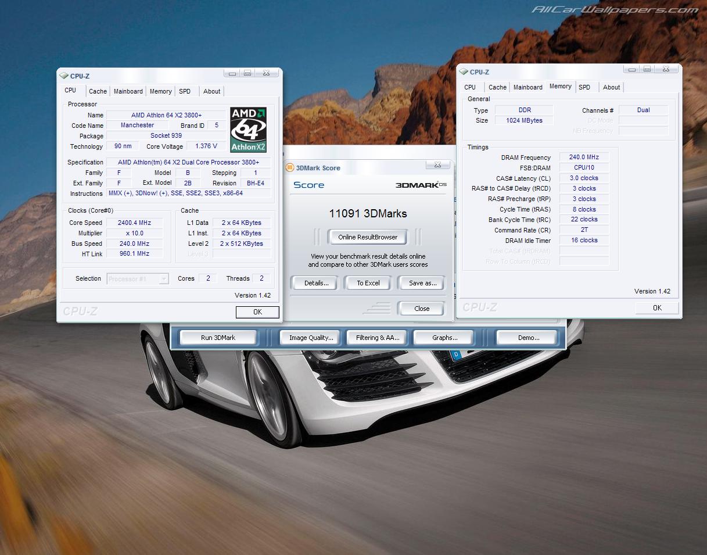Image resolution: width=707 pixels, height=555 pixels.
Task: Click Level 2 cache value 2 x 512 KBytes
Action: 242,244
